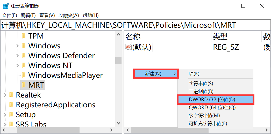Screen dimensions: 271x134
Task: Click the RegisteredApplications folder icon
Action: [11, 105]
